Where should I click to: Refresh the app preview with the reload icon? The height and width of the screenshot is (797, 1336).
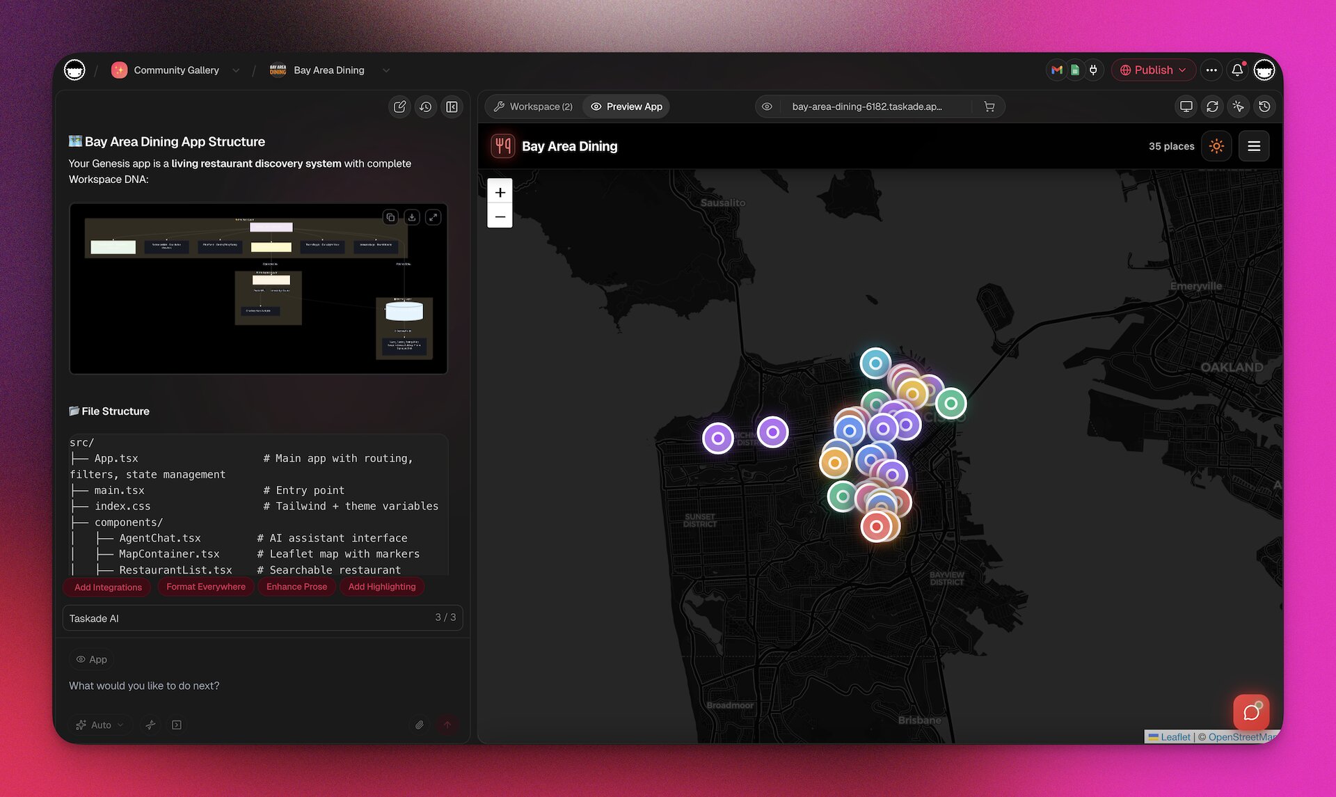tap(1212, 106)
